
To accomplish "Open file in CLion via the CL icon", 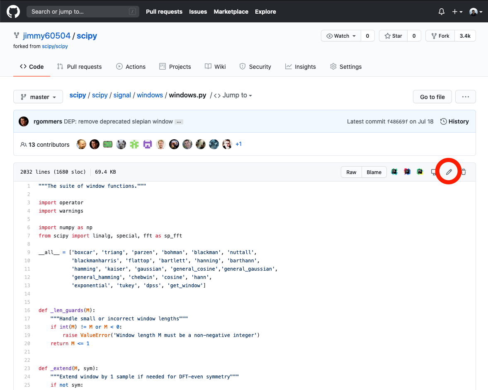I will pyautogui.click(x=394, y=172).
